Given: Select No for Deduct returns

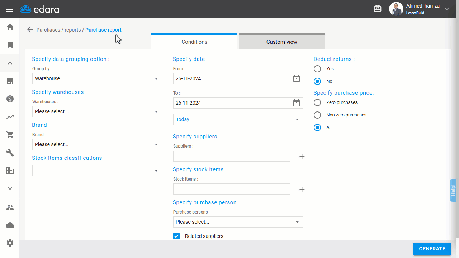Looking at the screenshot, I should tap(317, 81).
